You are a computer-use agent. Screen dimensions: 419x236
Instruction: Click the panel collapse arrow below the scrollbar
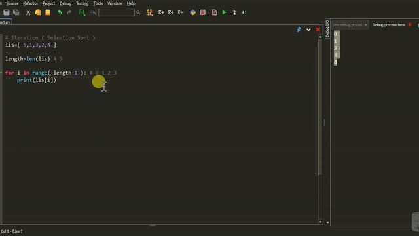coord(327,222)
